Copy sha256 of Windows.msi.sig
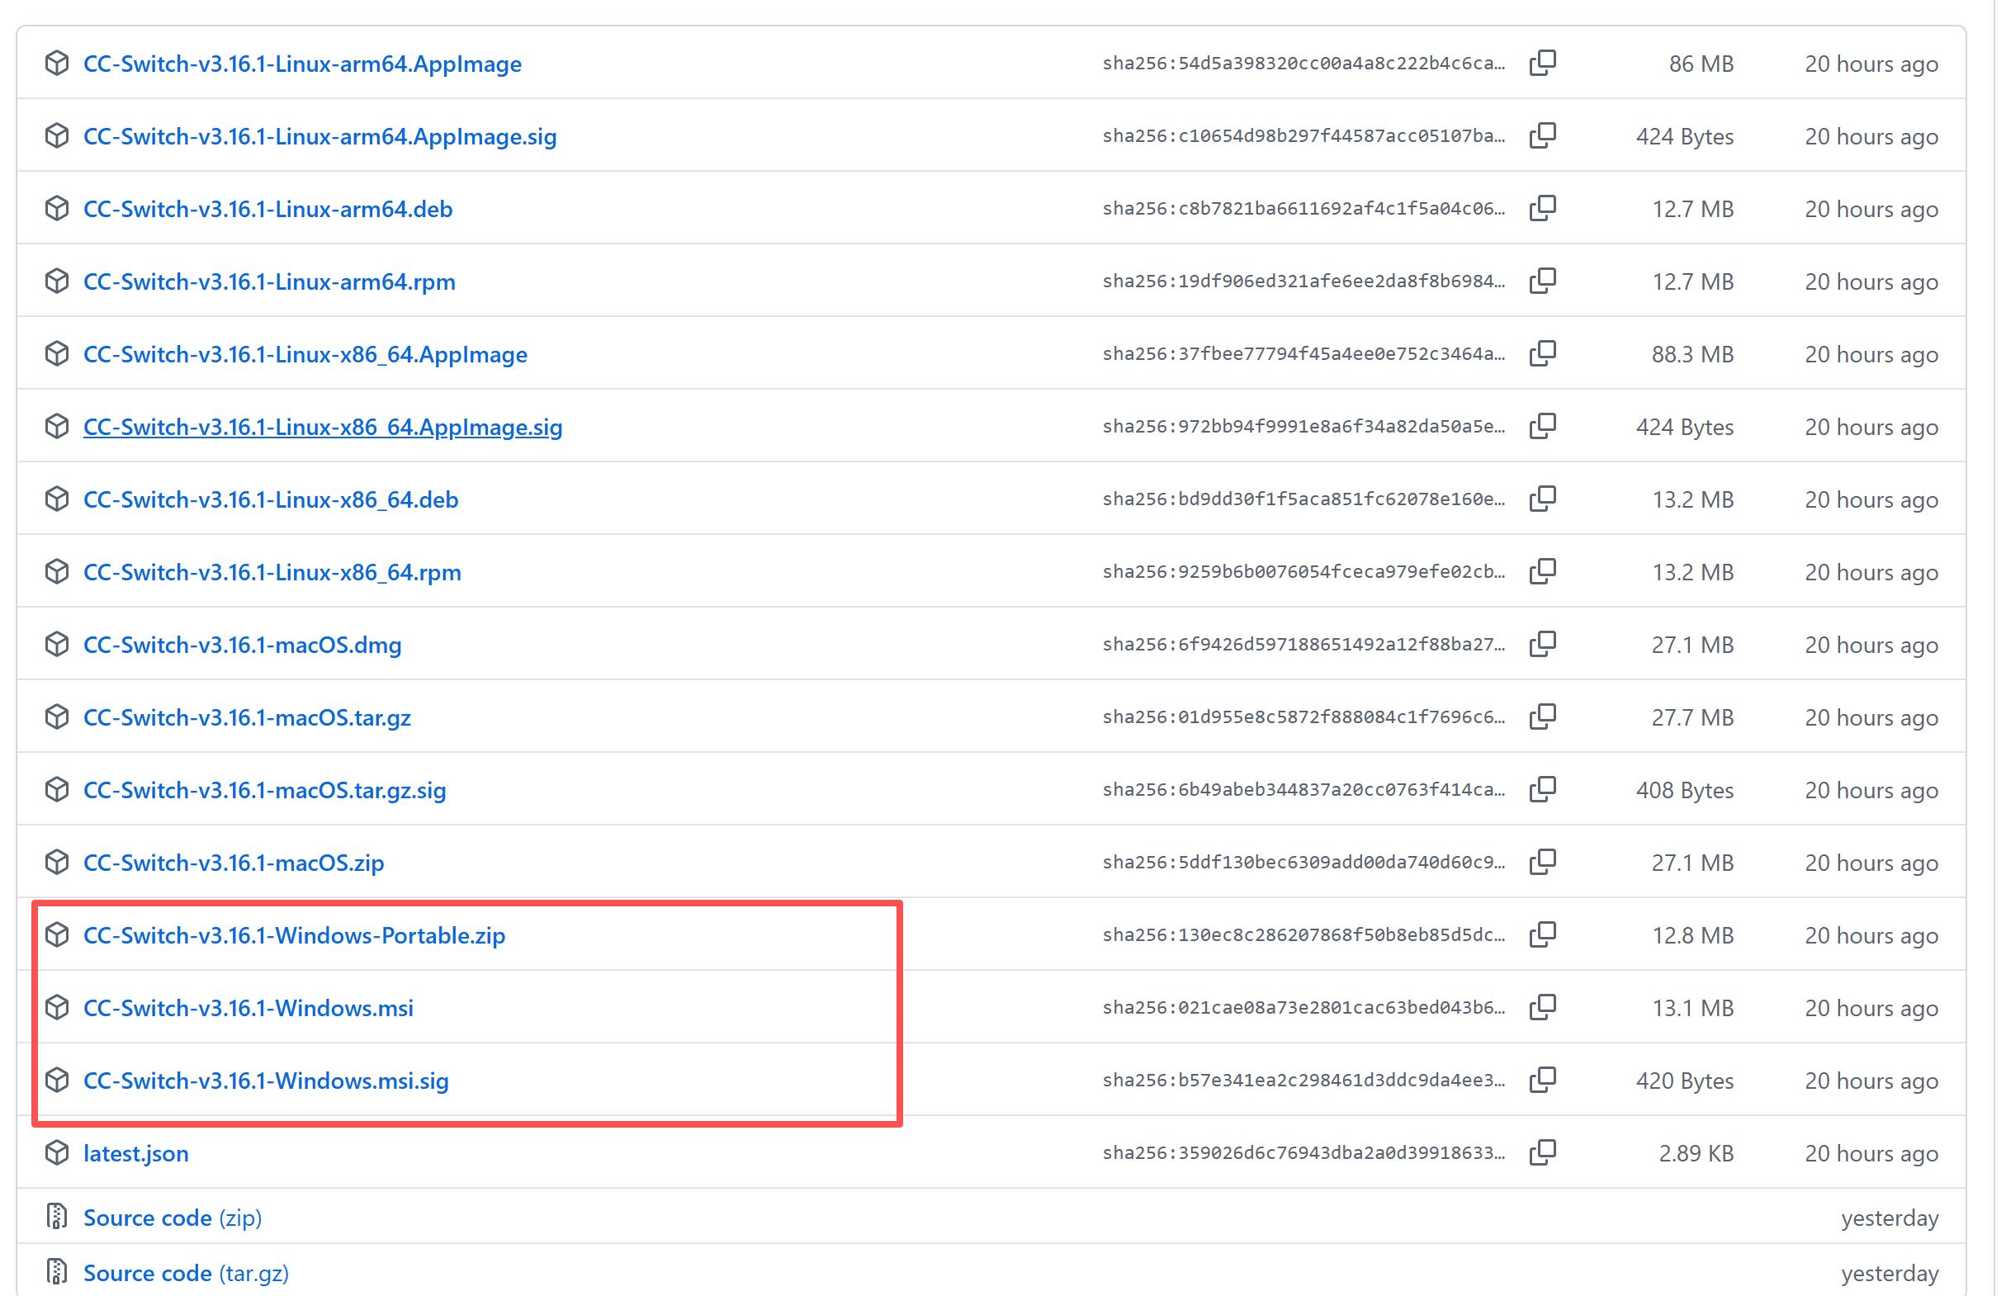 click(1542, 1080)
